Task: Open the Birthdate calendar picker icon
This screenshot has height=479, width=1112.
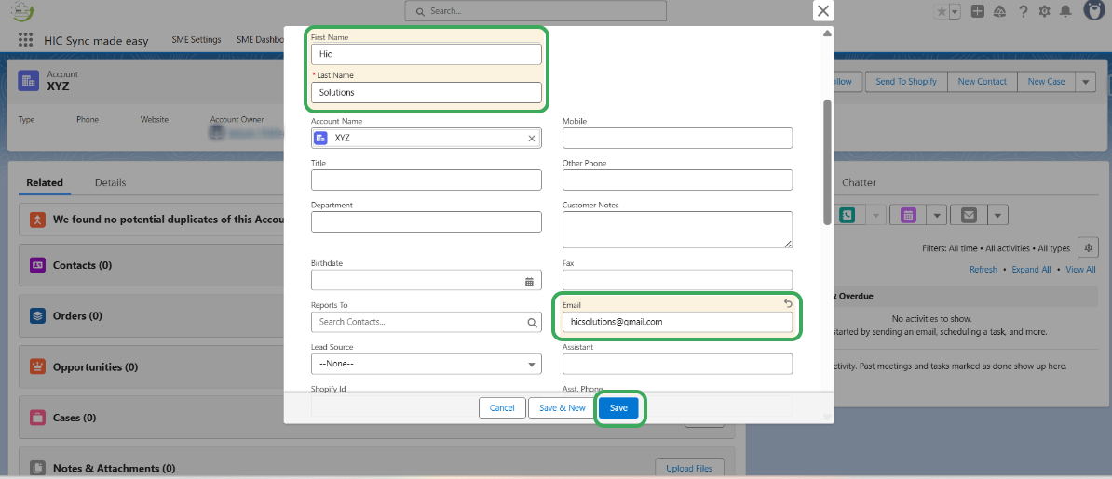Action: [529, 281]
